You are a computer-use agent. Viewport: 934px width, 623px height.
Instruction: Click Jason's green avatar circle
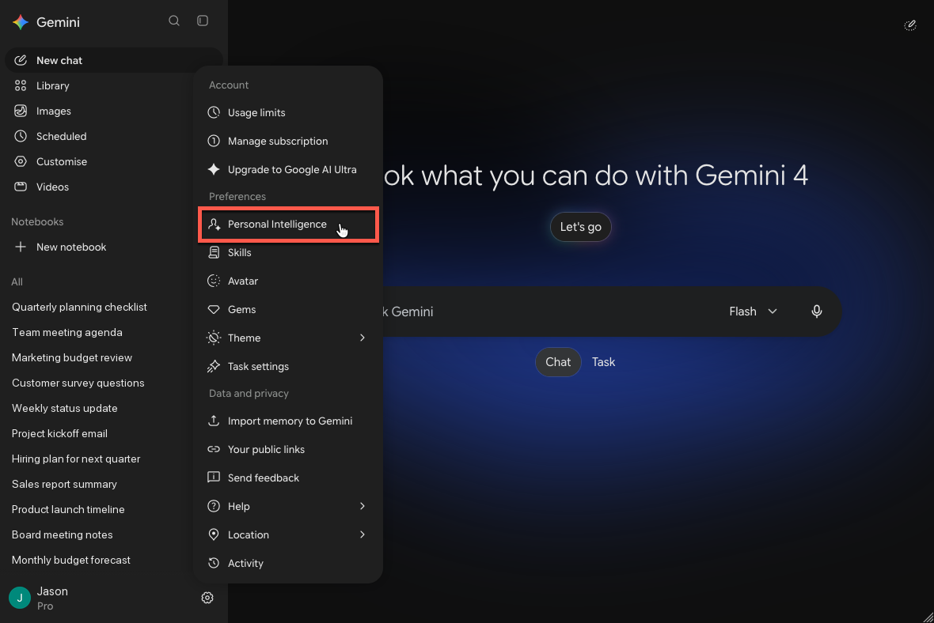20,598
